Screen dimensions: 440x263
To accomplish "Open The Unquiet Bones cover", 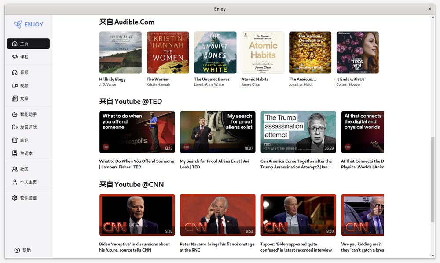I will click(215, 52).
